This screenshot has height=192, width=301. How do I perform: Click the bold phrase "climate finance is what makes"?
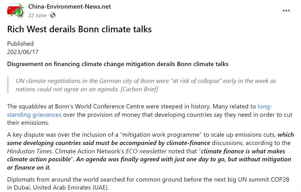(x=243, y=151)
